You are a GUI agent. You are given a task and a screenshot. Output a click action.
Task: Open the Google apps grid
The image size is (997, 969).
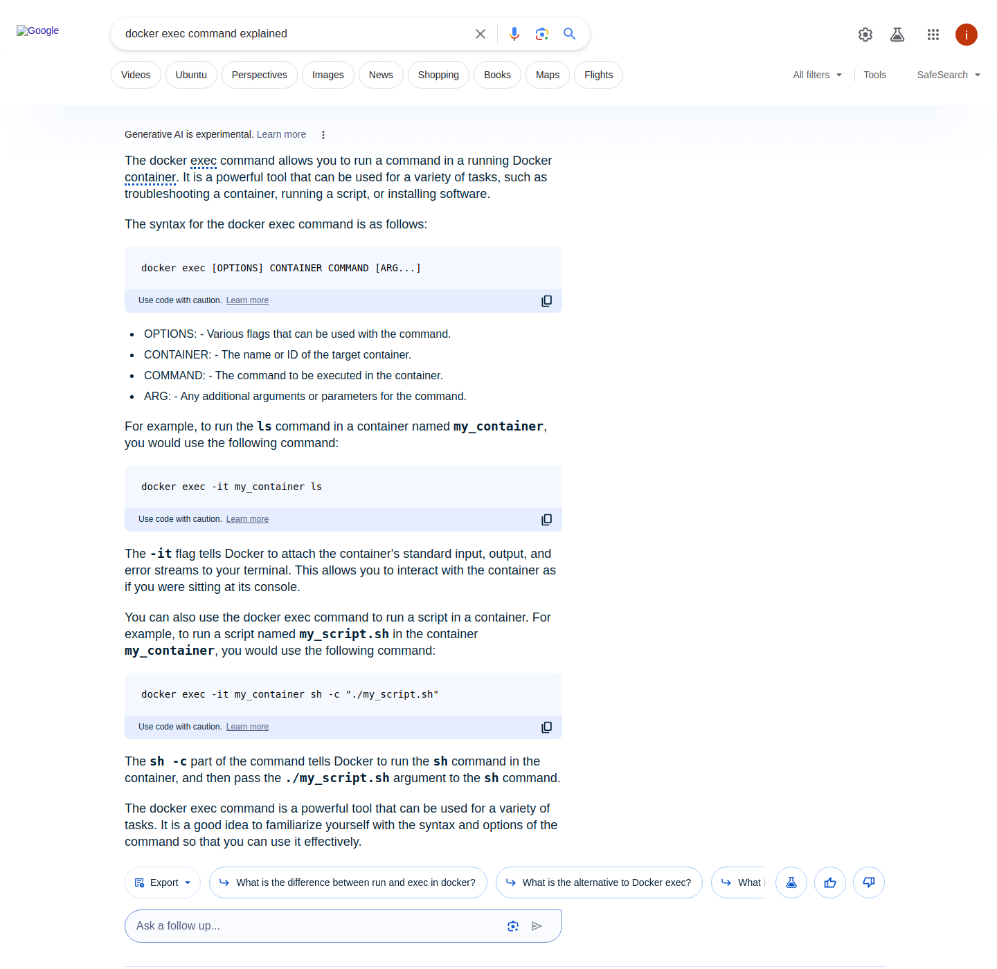[x=933, y=35]
